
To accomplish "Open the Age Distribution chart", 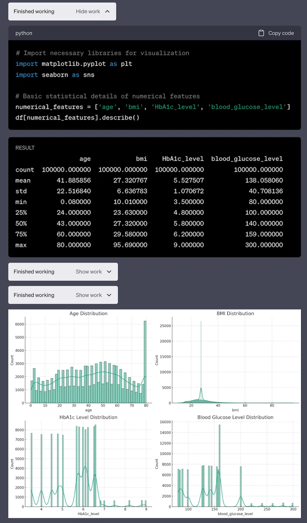I will pos(81,361).
